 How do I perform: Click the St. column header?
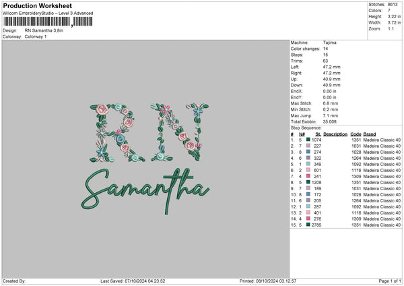[x=318, y=134]
